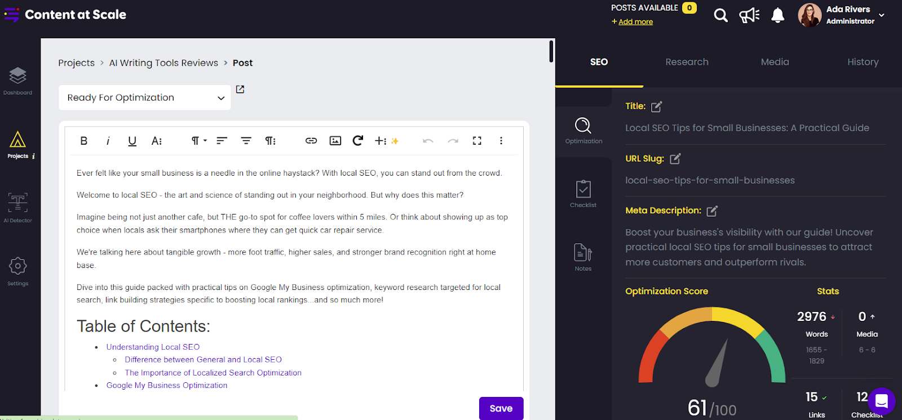This screenshot has height=420, width=902.
Task: Open the Optimization panel
Action: click(583, 131)
